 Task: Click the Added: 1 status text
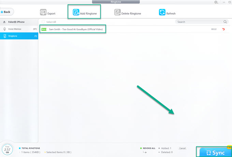click(x=166, y=148)
